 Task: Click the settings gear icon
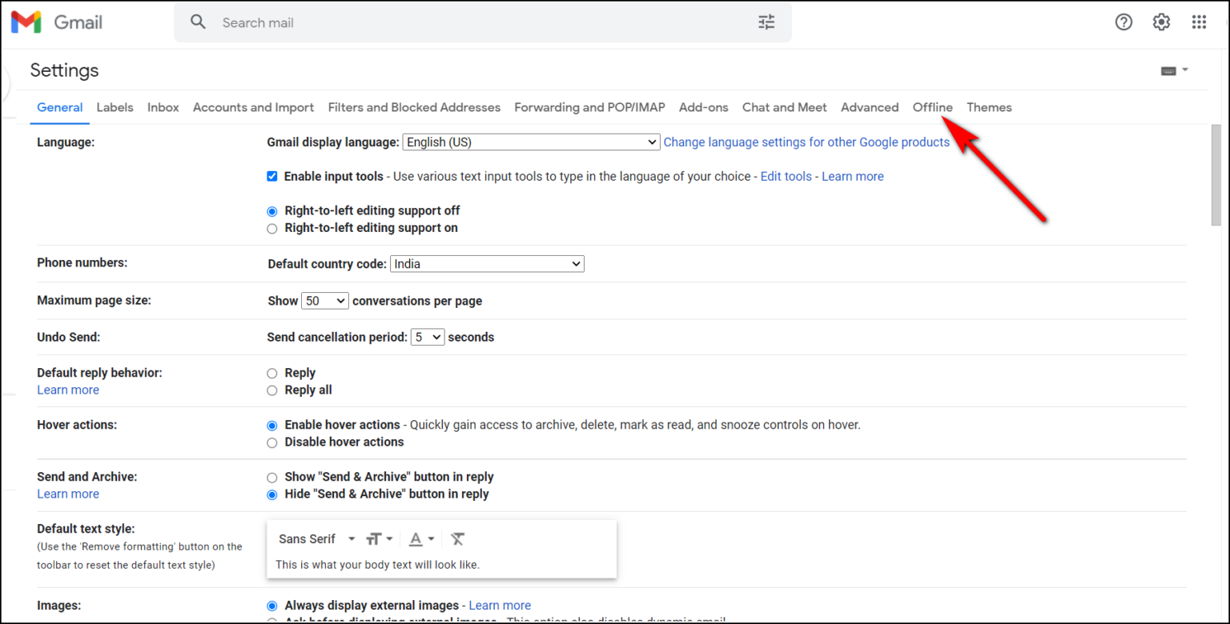coord(1161,22)
